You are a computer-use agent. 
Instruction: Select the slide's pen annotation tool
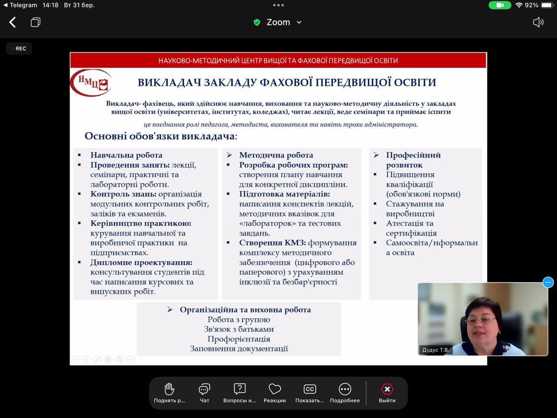(97, 360)
